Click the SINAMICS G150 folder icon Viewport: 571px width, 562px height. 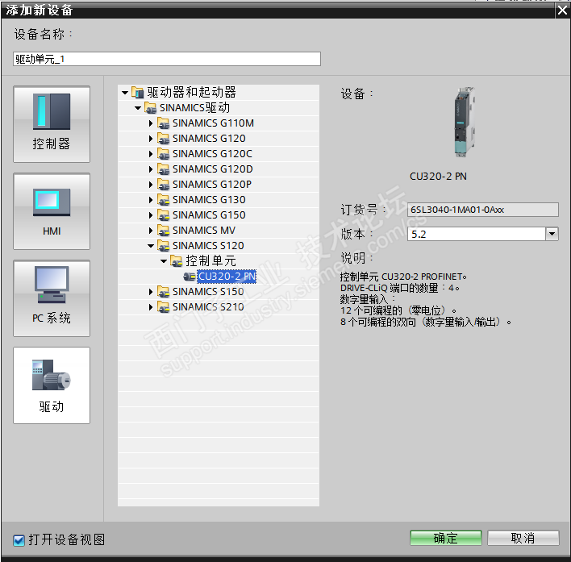coord(163,214)
